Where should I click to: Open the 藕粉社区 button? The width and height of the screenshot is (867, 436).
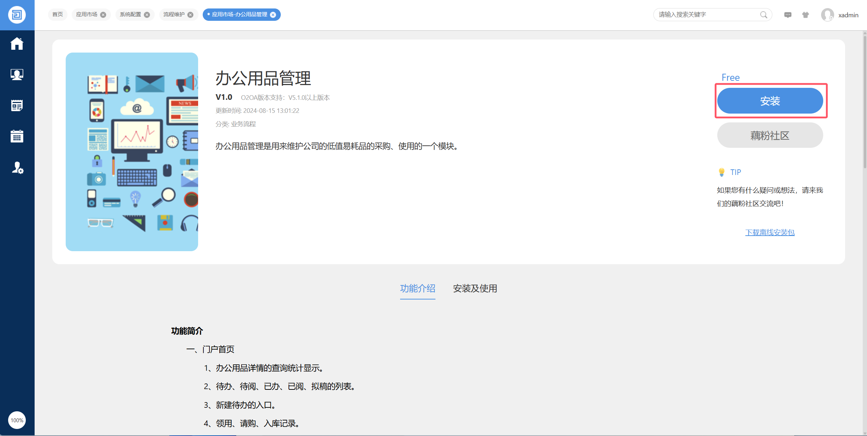(770, 135)
